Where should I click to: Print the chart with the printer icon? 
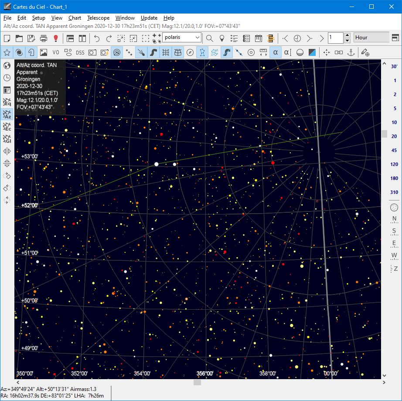pos(44,38)
